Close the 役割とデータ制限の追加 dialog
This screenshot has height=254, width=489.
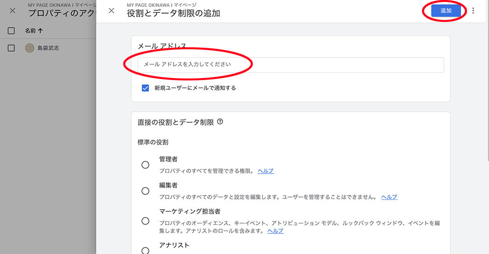pos(111,11)
